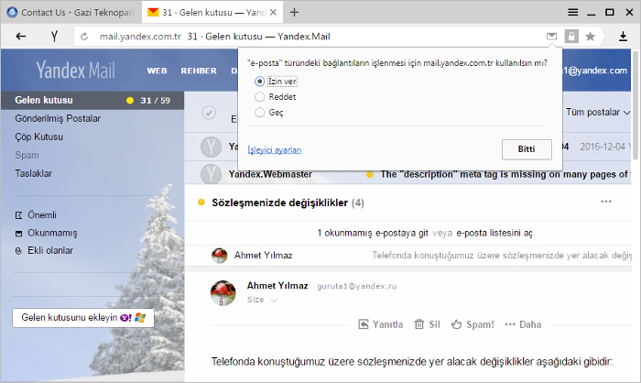Viewport: 641px width, 383px height.
Task: Click the mail handler envelope icon in address bar
Action: click(551, 37)
